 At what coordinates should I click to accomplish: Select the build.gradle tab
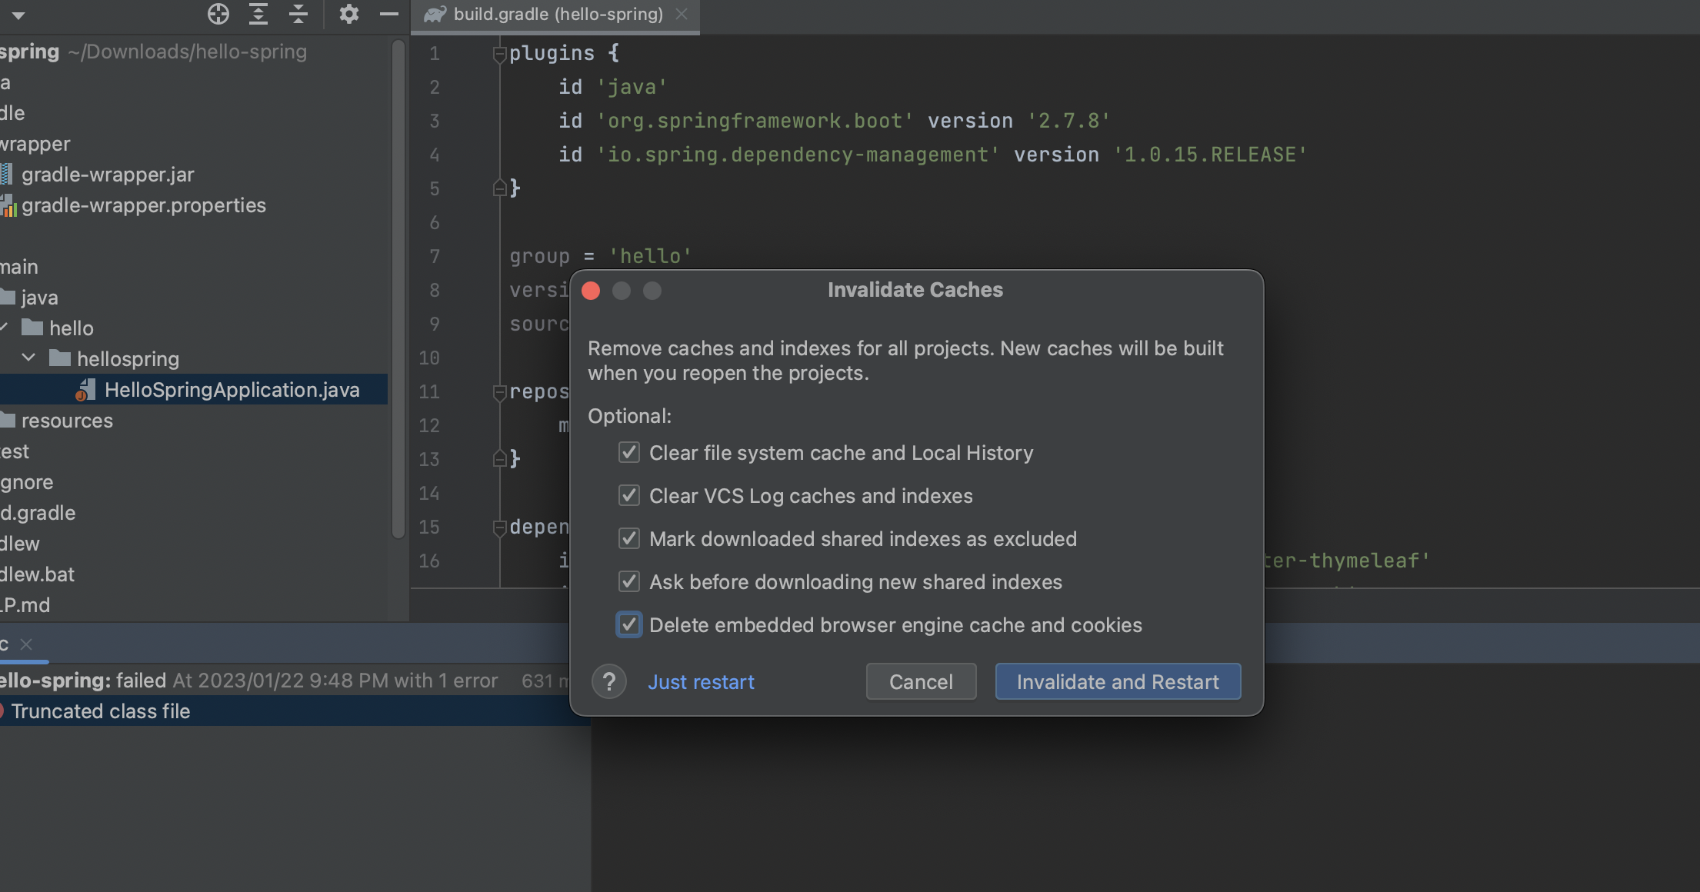point(552,15)
